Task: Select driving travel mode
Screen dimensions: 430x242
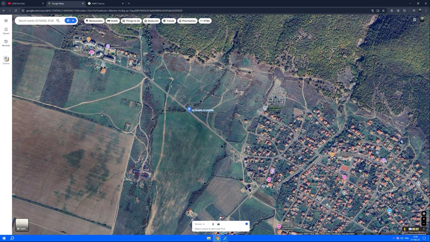Action: pyautogui.click(x=218, y=224)
